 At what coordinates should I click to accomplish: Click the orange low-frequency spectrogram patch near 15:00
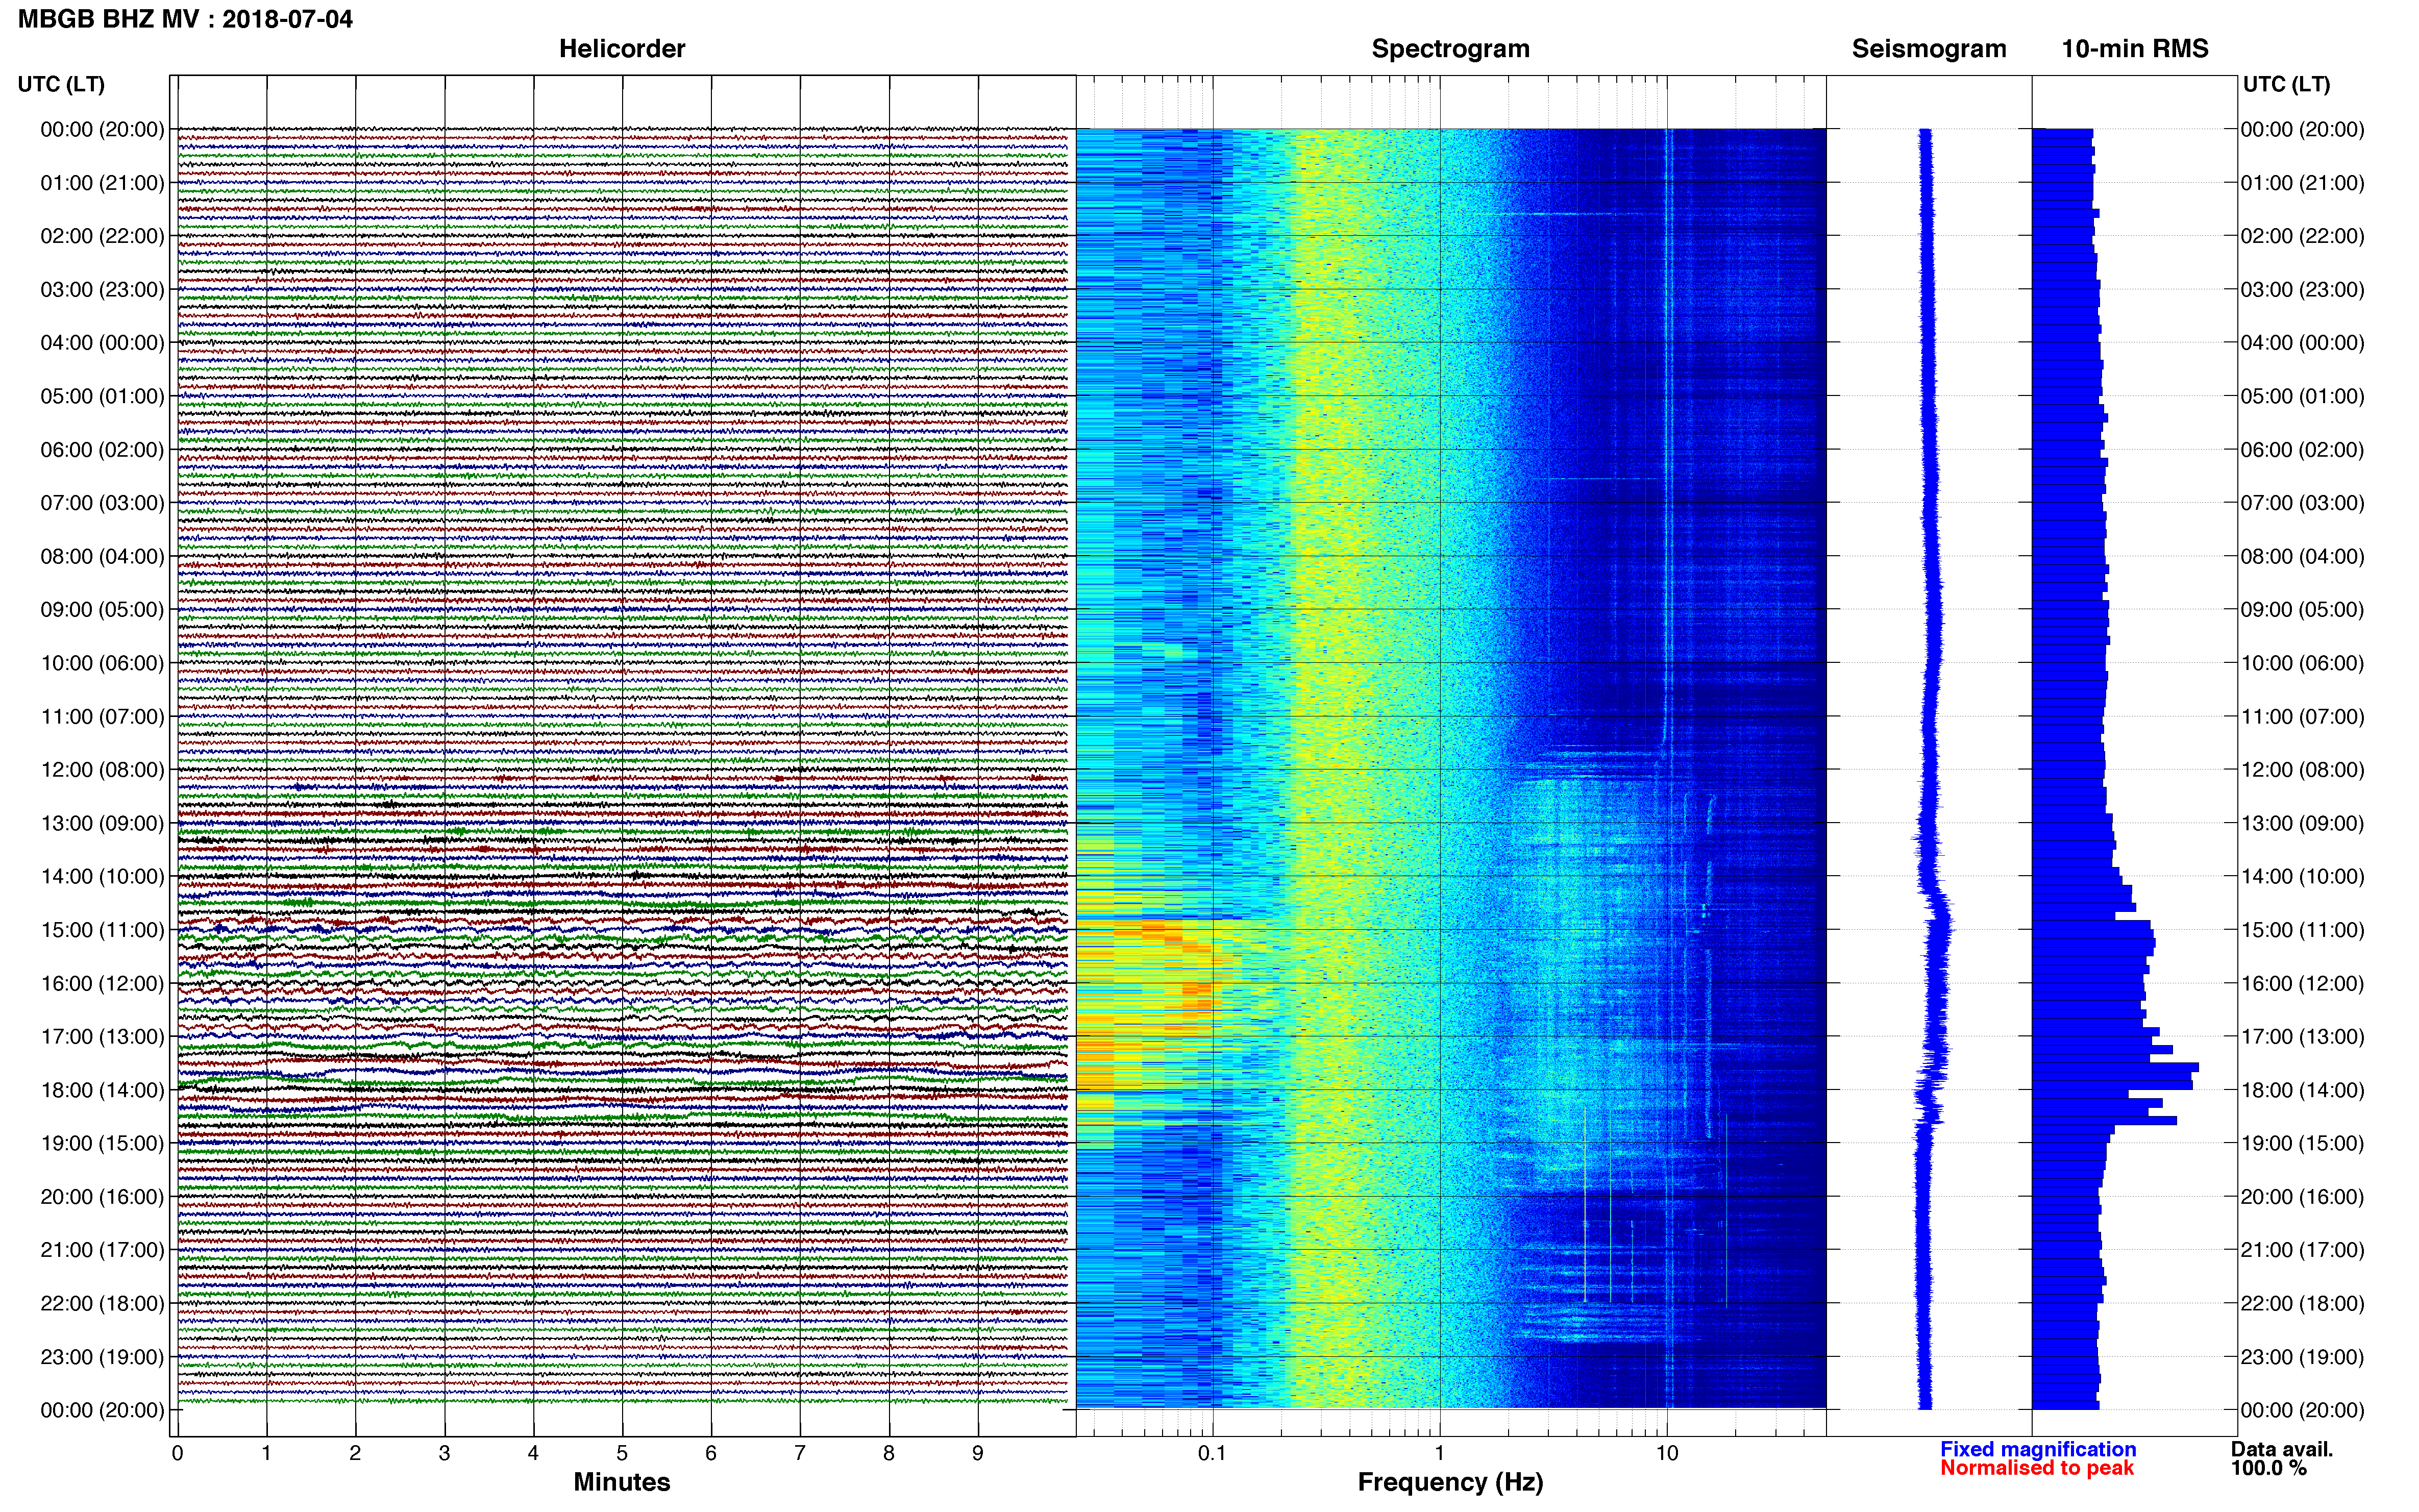1150,933
